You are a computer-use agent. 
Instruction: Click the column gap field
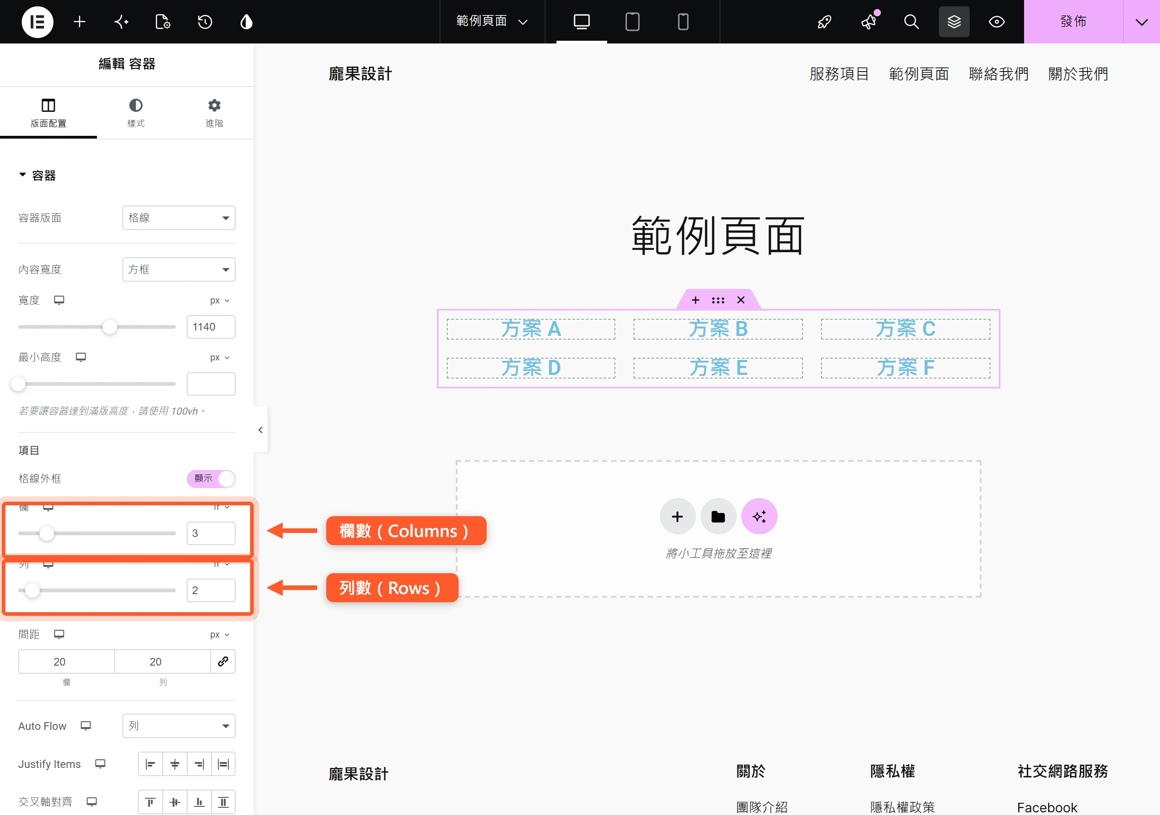tap(66, 662)
